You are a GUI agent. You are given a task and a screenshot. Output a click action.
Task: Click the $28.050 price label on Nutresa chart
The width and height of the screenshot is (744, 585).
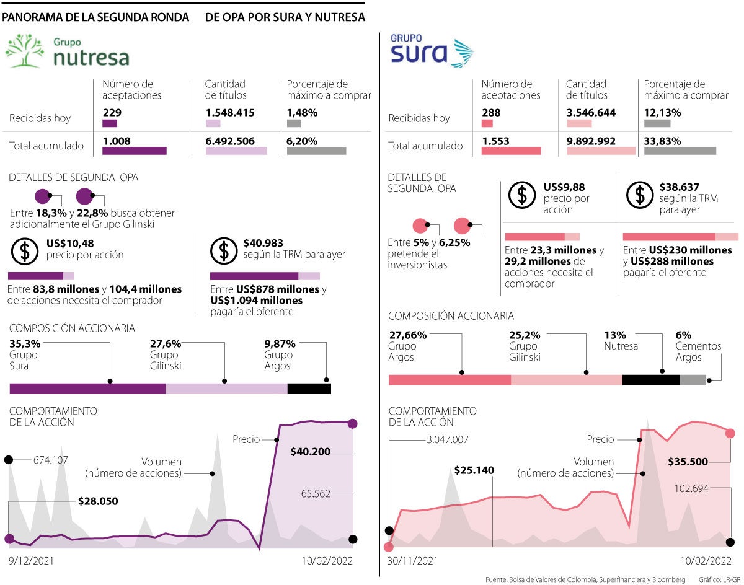point(98,501)
